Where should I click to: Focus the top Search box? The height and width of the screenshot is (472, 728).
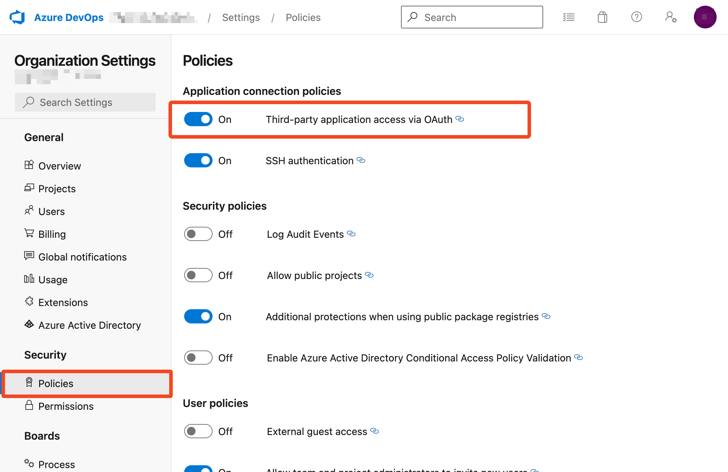pos(472,17)
